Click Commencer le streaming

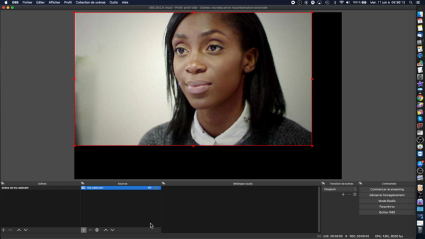click(x=386, y=189)
